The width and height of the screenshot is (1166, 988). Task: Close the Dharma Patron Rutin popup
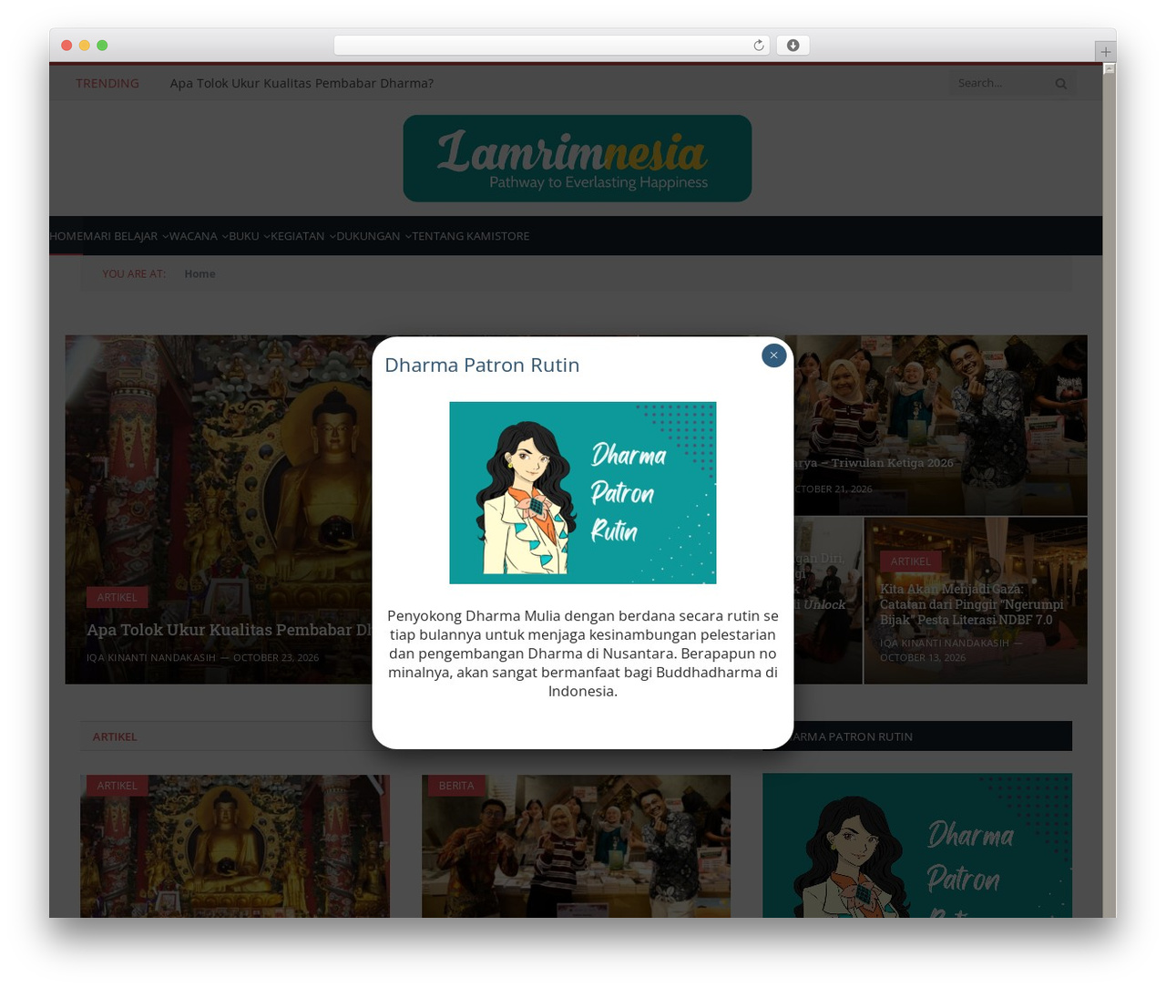coord(773,355)
